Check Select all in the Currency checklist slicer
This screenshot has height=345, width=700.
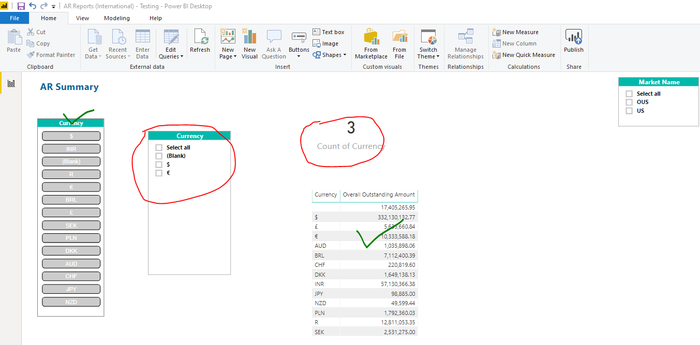tap(159, 147)
